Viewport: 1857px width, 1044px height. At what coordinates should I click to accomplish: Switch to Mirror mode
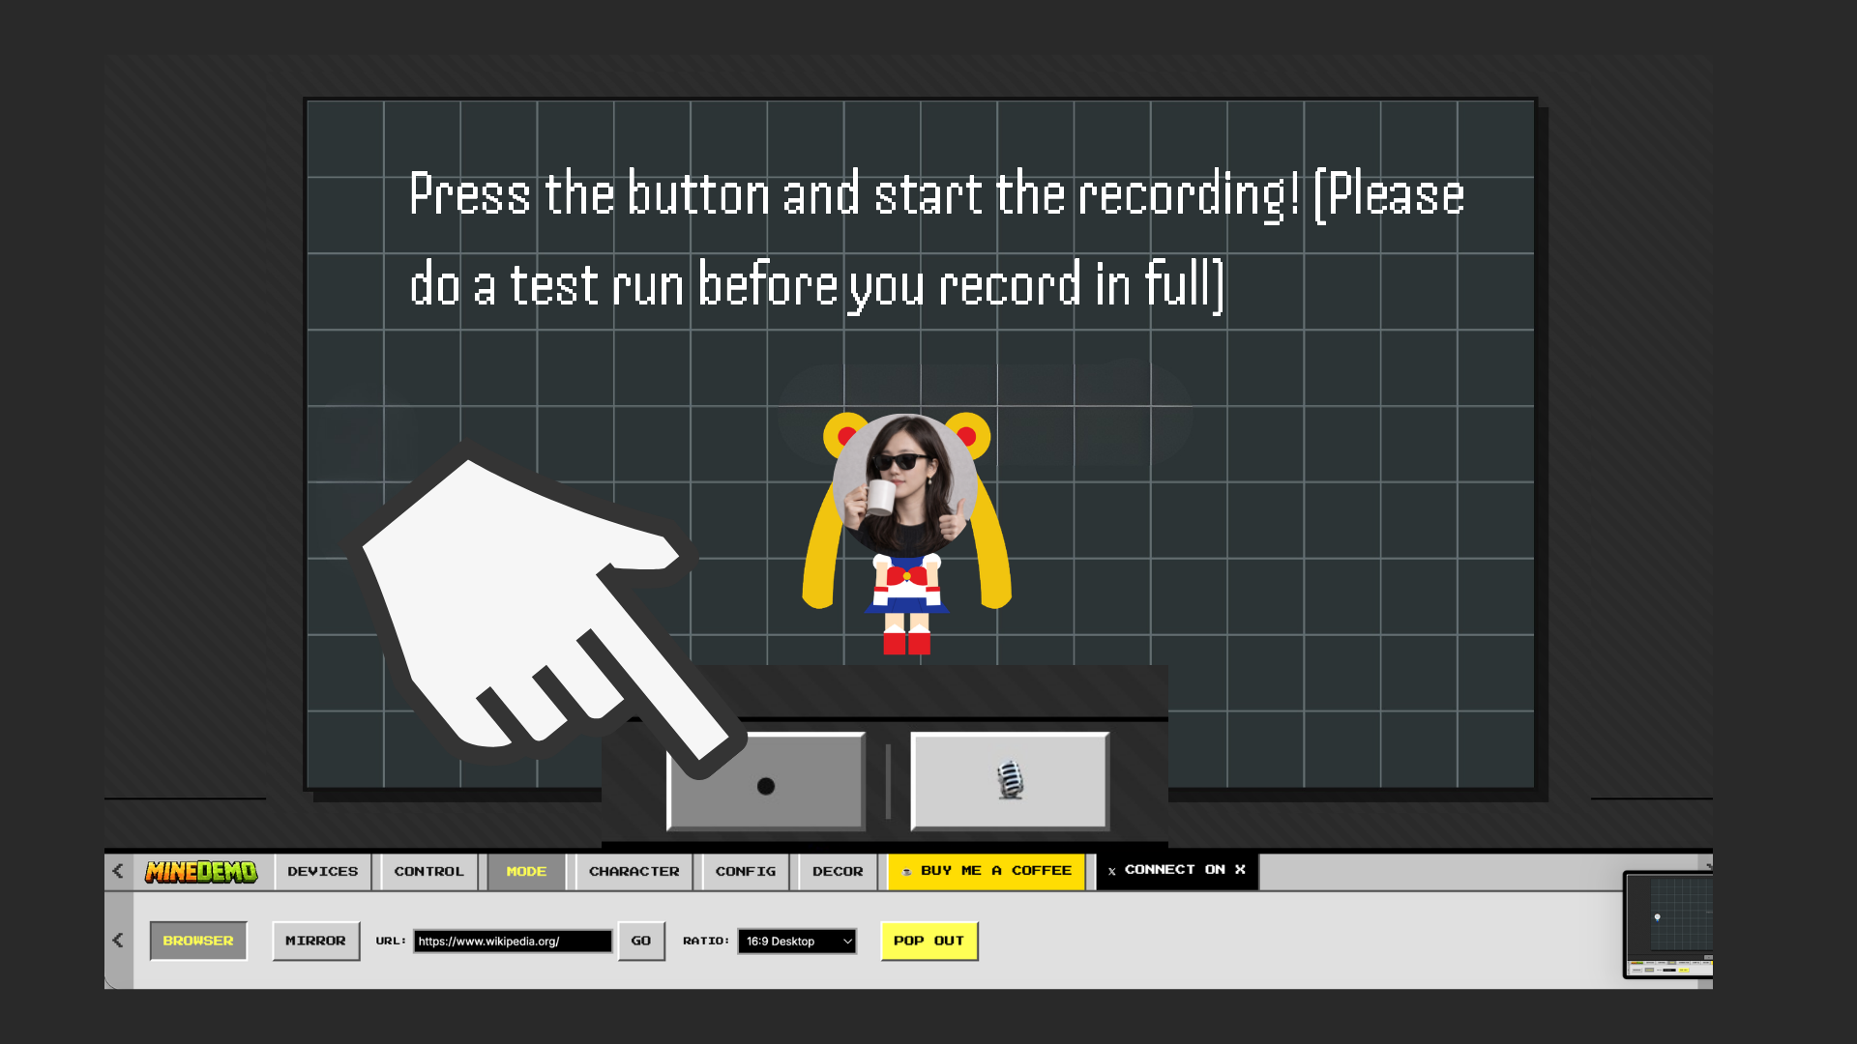tap(315, 941)
